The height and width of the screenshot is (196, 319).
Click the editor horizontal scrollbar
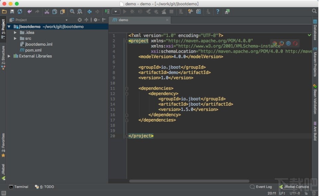click(189, 181)
